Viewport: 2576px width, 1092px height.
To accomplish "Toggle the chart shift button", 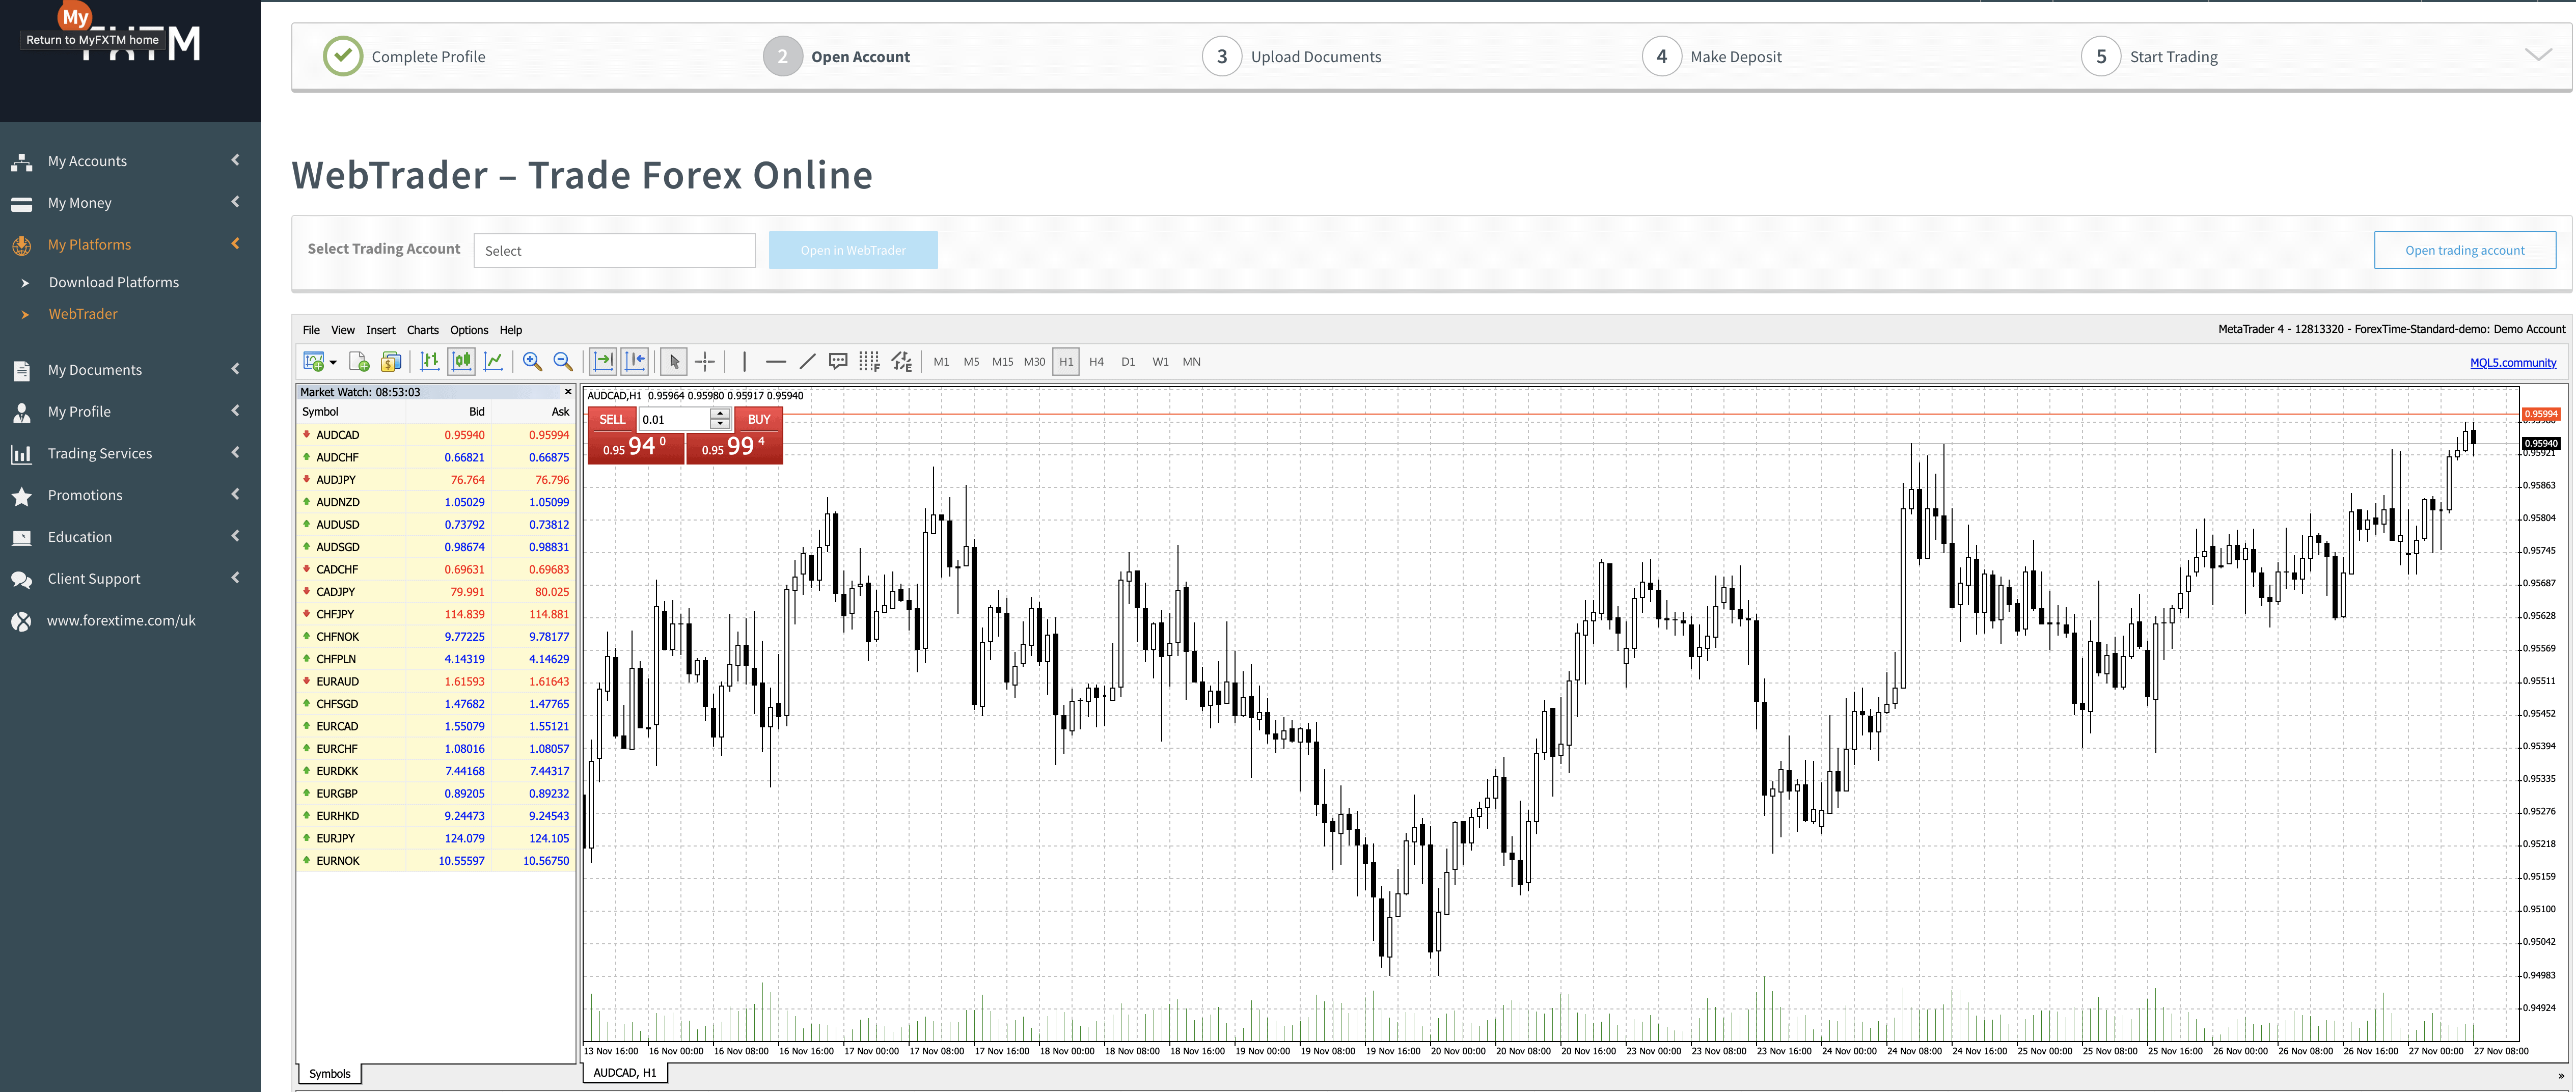I will (x=635, y=362).
